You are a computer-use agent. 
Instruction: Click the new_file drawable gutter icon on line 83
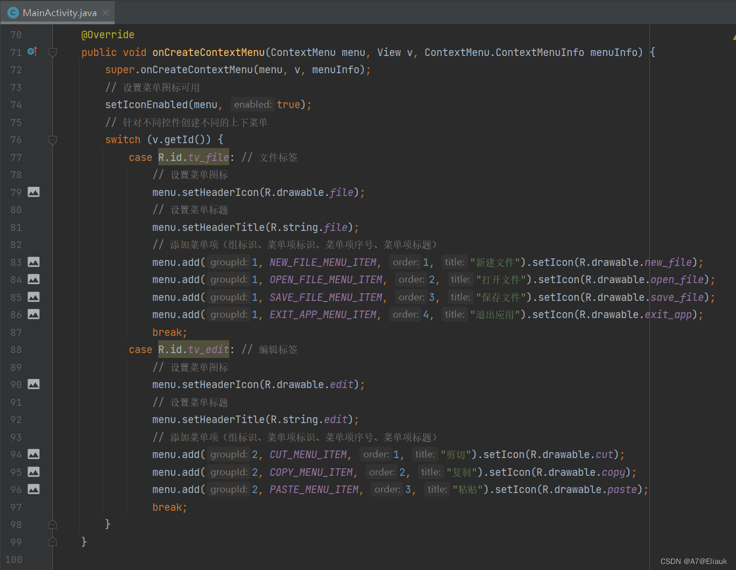[x=33, y=262]
